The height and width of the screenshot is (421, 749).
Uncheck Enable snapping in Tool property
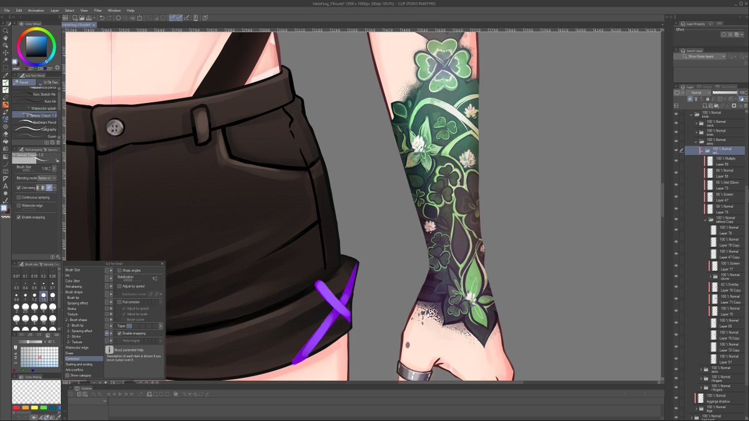pos(19,217)
